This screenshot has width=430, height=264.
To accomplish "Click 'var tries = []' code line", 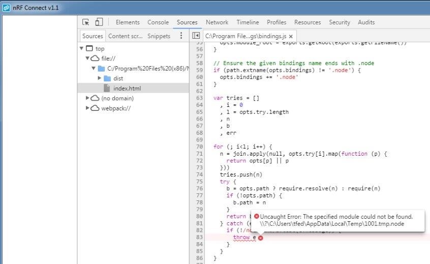I will pos(236,98).
